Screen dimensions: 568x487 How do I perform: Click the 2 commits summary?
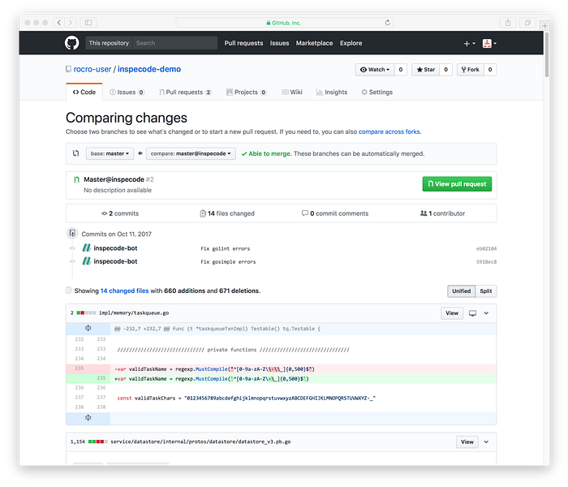[x=120, y=213]
